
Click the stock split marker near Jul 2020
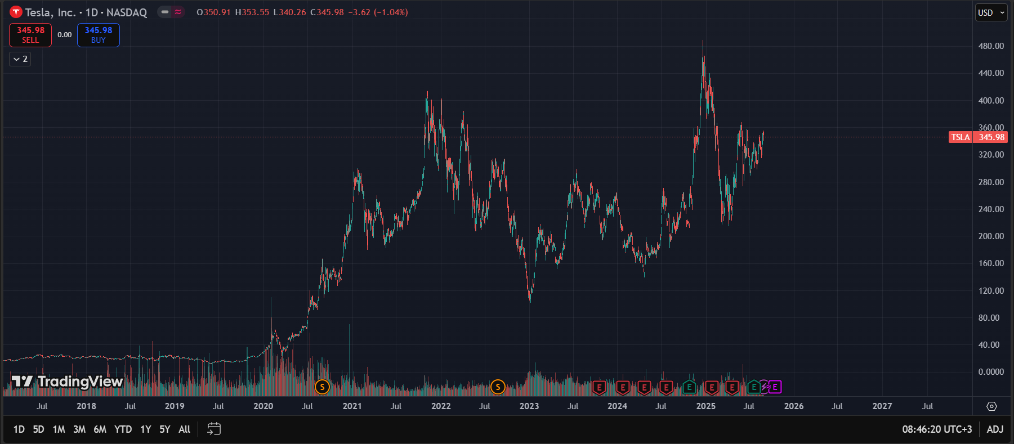(322, 387)
